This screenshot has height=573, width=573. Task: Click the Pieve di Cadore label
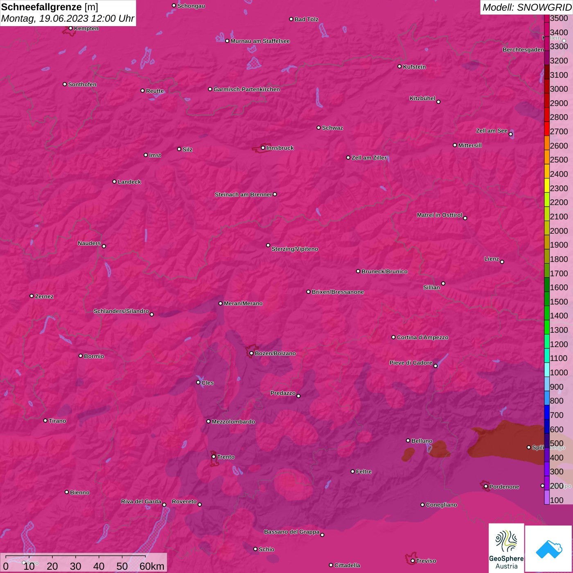(411, 363)
